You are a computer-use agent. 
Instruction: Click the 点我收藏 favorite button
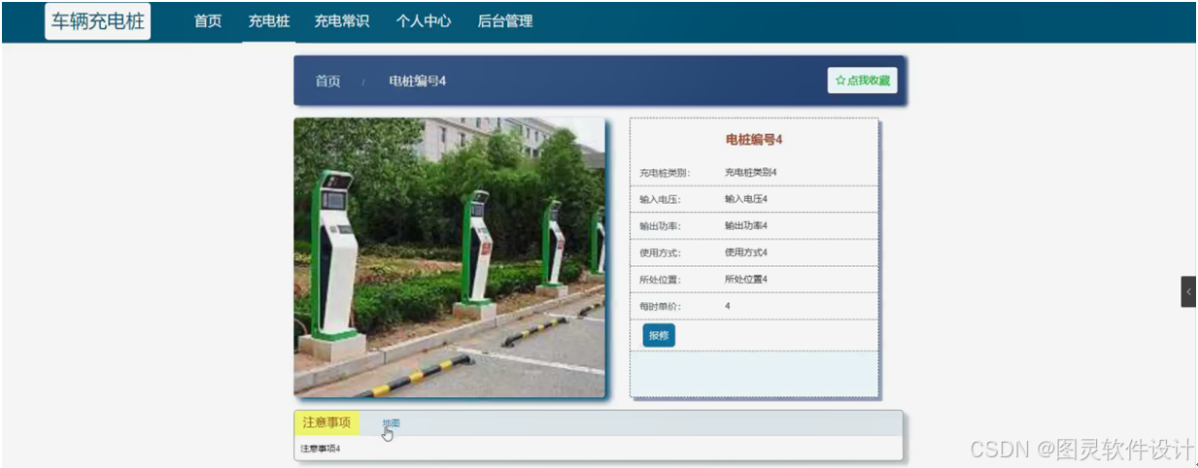point(863,81)
